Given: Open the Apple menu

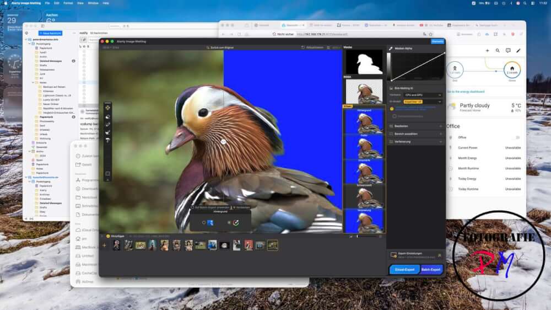Looking at the screenshot, I should point(6,3).
